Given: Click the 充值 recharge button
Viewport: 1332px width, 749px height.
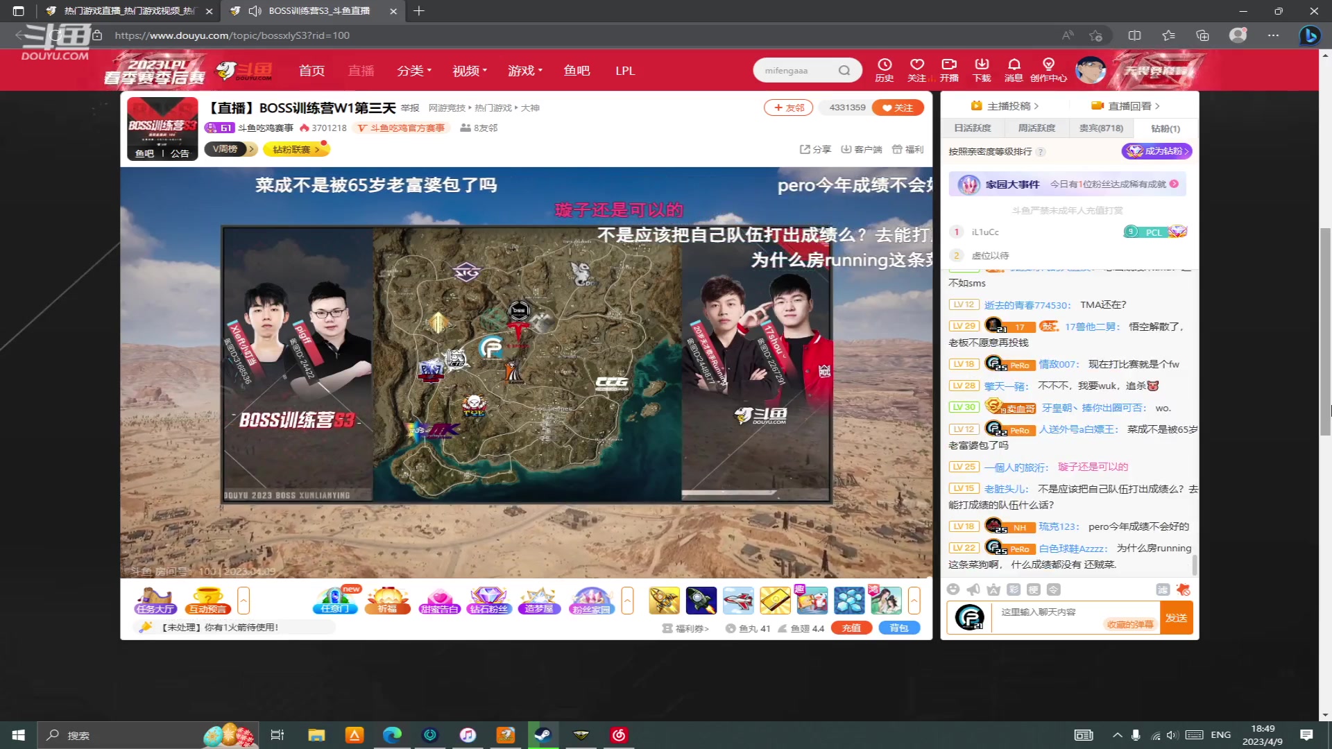Looking at the screenshot, I should tap(851, 628).
